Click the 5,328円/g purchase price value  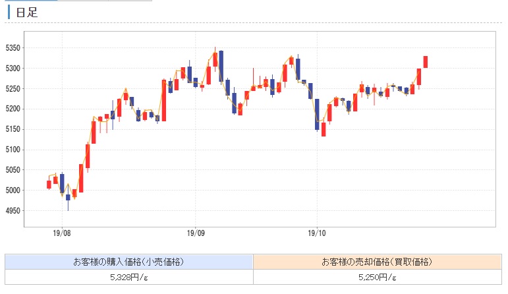[129, 277]
